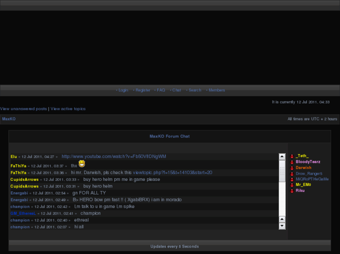Viewport: 340px width, 254px height.
Task: Open the MaxKO Forum Chat title link
Action: pos(170,137)
